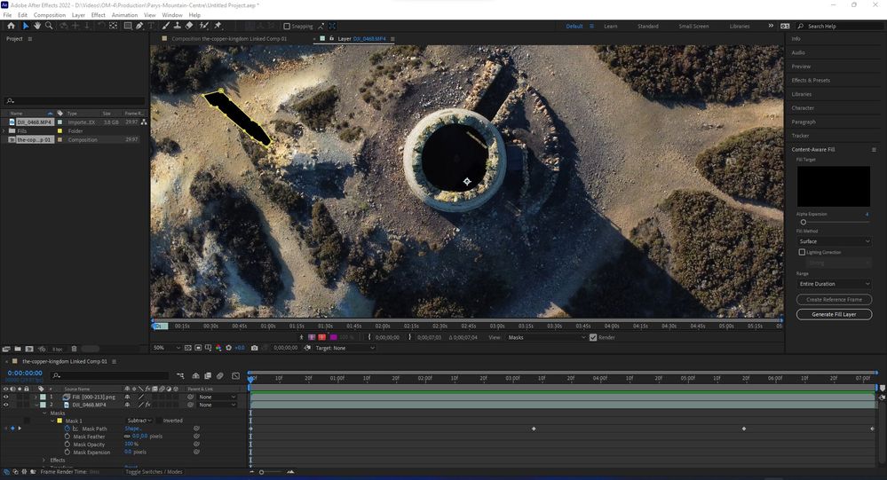Select the Hand tool in the toolbar
This screenshot has width=887, height=480.
[x=36, y=26]
